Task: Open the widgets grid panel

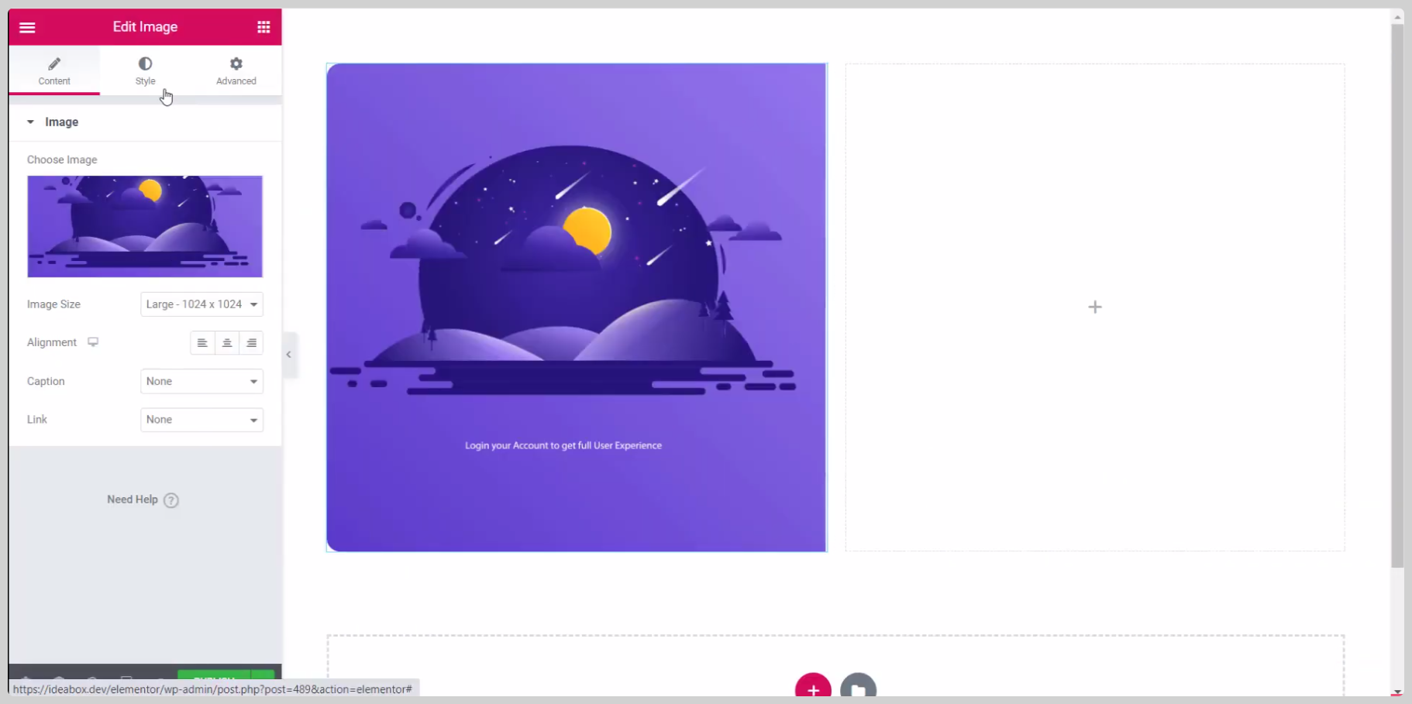Action: point(263,27)
